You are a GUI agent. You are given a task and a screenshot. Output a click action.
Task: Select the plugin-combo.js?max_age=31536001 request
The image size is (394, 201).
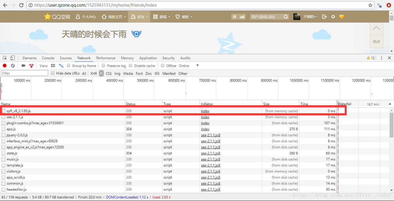point(168,123)
